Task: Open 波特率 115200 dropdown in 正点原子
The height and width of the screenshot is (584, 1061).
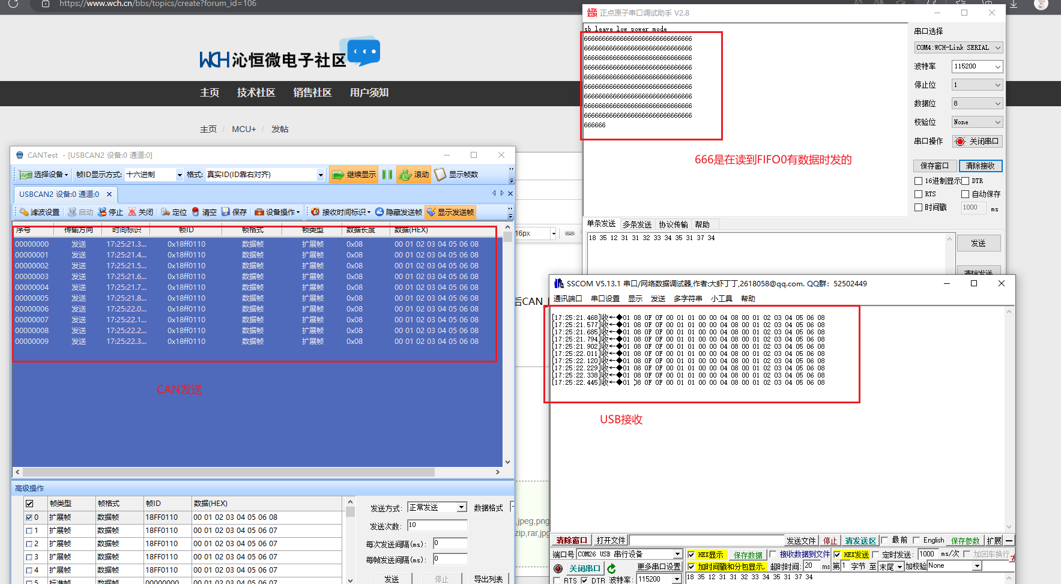Action: click(978, 67)
